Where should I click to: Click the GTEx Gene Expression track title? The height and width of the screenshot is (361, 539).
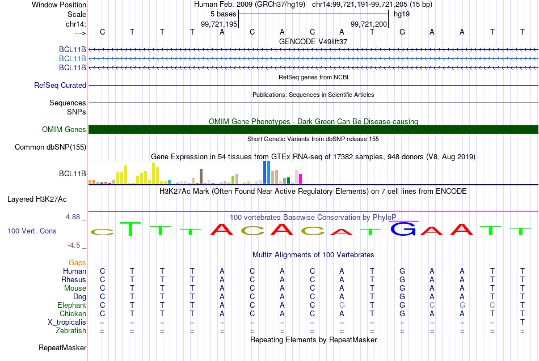point(313,157)
